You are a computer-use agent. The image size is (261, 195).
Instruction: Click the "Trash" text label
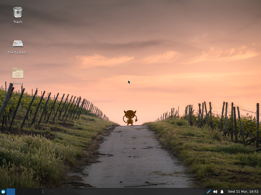pos(17,22)
